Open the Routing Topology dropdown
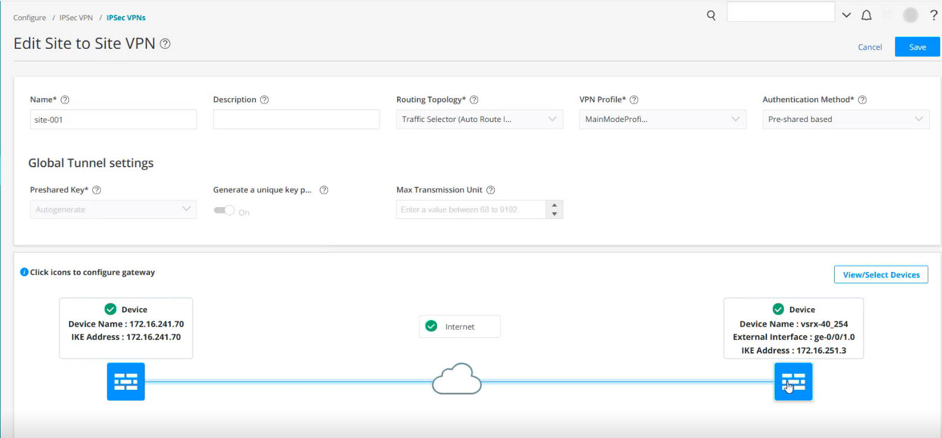 (479, 120)
